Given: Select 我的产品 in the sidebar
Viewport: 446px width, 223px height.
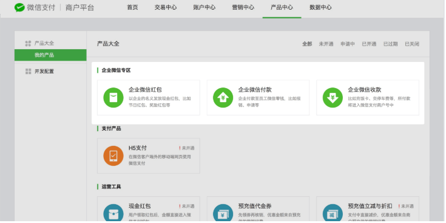Looking at the screenshot, I should click(x=50, y=55).
